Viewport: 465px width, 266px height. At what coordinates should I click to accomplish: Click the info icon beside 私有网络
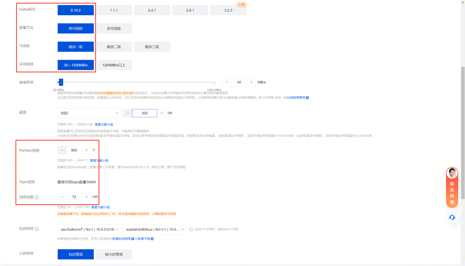point(37,229)
